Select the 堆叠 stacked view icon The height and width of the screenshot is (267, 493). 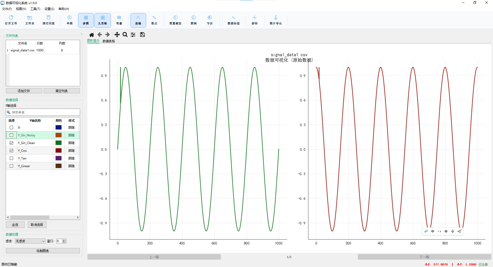pyautogui.click(x=119, y=20)
